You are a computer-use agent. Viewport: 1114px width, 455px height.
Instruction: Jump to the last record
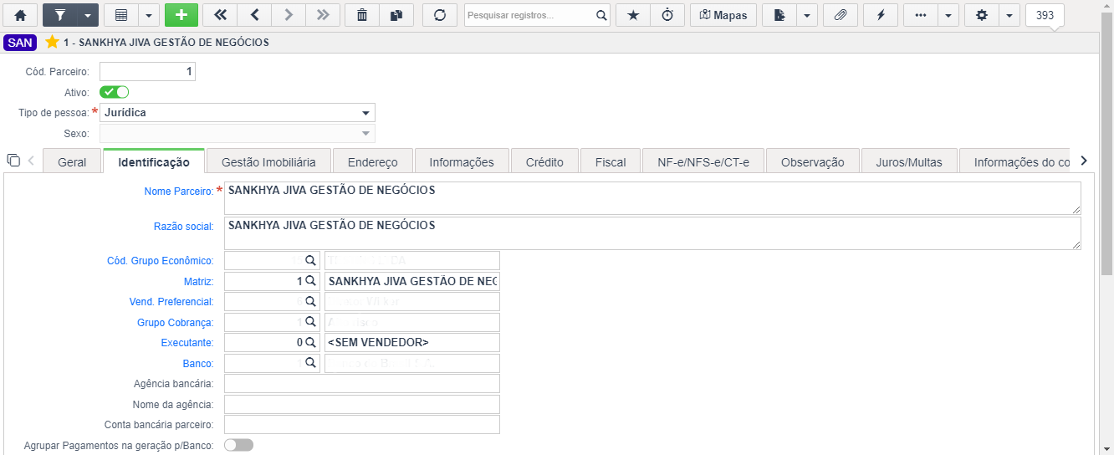(322, 15)
